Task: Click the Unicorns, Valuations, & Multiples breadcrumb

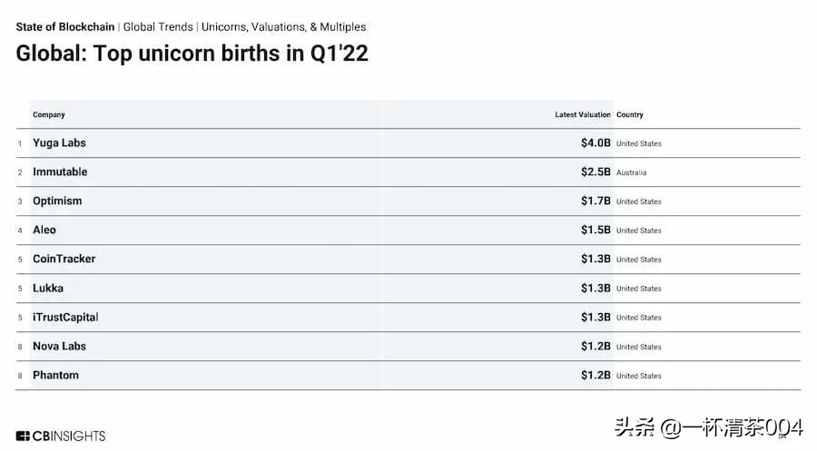Action: (x=284, y=27)
